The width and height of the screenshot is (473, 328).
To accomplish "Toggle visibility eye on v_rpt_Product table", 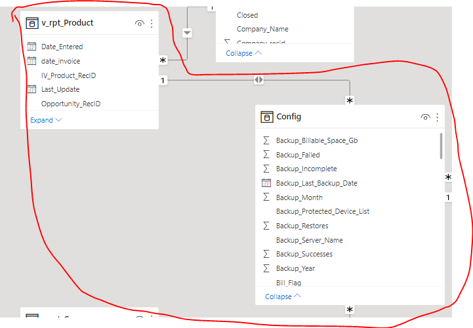I will (139, 23).
